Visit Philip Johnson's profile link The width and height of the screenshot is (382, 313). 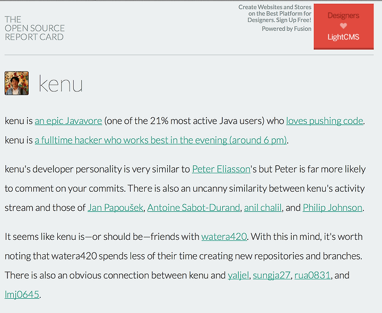pyautogui.click(x=332, y=208)
